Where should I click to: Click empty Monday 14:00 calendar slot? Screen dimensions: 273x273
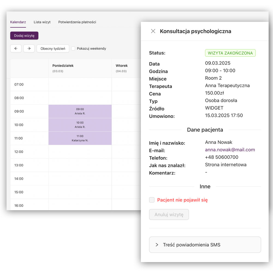coord(80,179)
